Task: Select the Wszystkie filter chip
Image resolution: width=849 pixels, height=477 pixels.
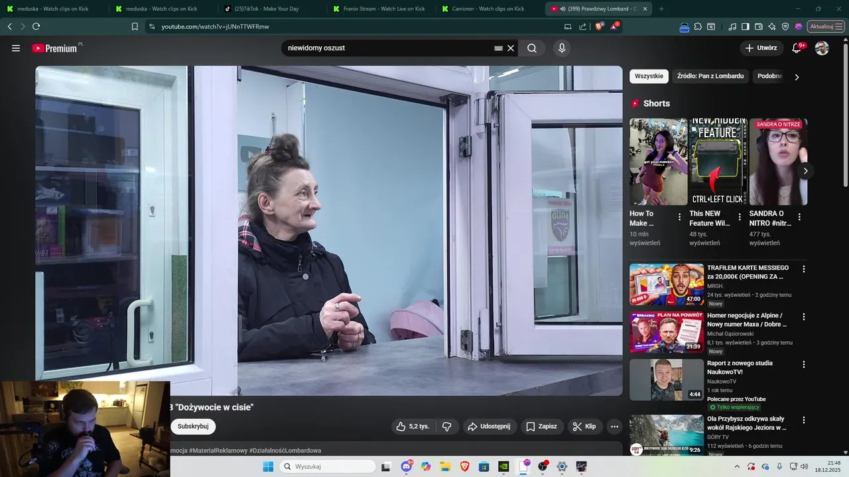Action: coord(649,76)
